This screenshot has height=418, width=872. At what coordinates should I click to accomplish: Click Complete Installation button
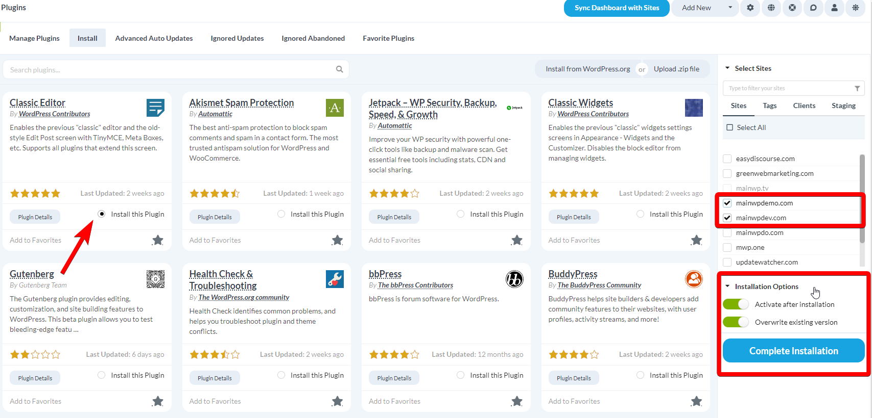(x=793, y=351)
